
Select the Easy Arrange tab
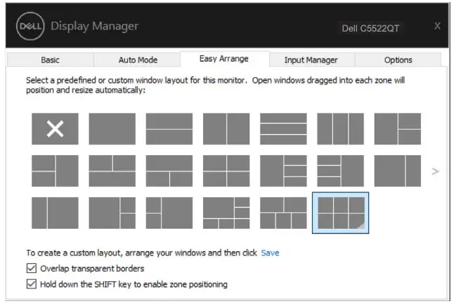pos(223,59)
